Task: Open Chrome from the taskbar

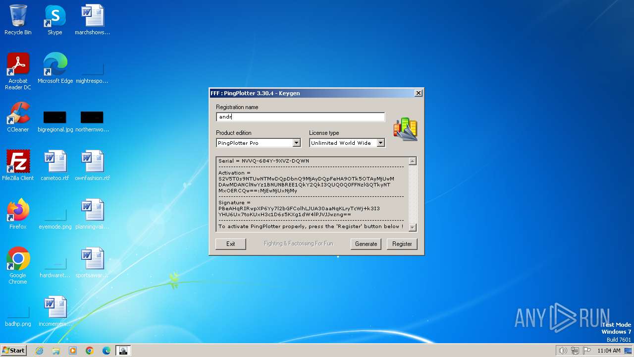Action: pos(90,351)
